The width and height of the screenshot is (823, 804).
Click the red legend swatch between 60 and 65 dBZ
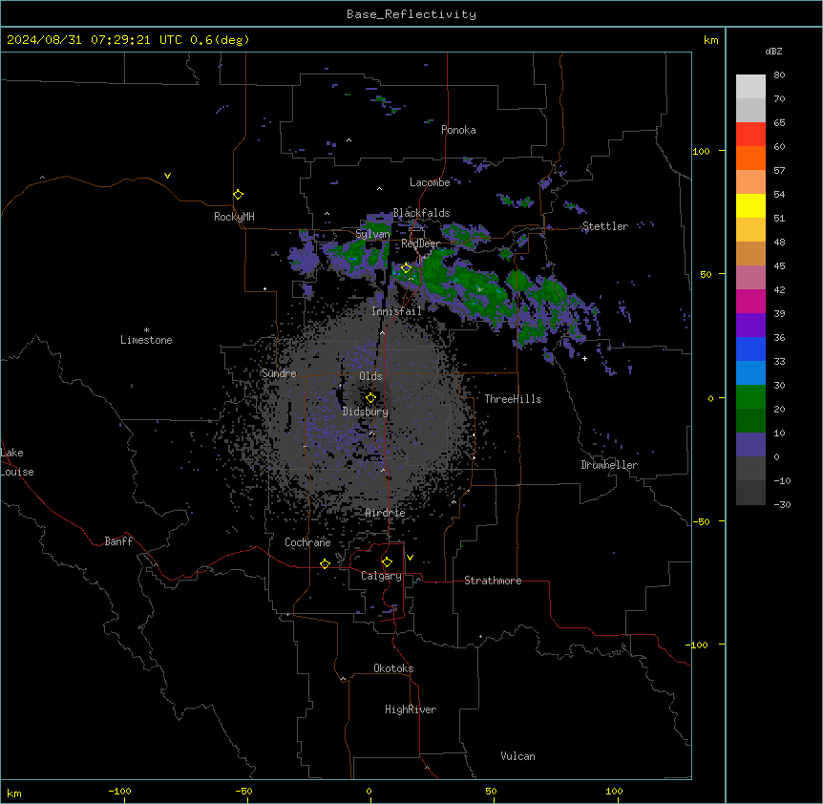pyautogui.click(x=750, y=135)
